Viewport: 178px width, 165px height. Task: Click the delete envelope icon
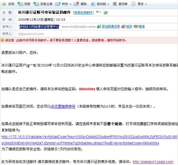(76, 4)
